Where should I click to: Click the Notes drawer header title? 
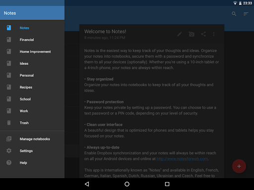coord(10,13)
